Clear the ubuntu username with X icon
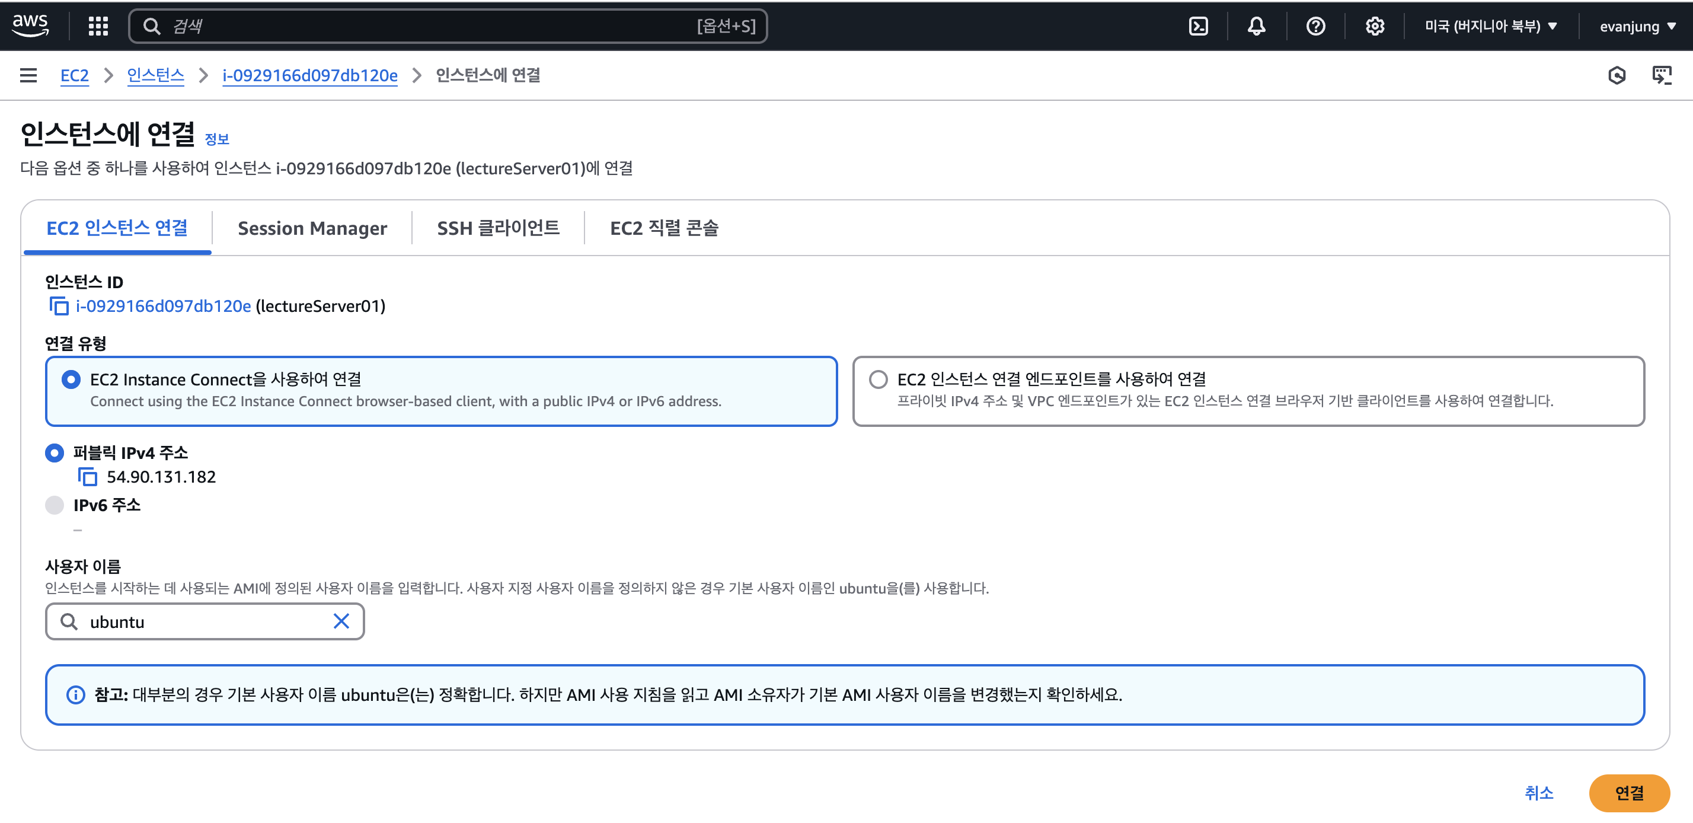This screenshot has height=823, width=1693. click(x=341, y=621)
